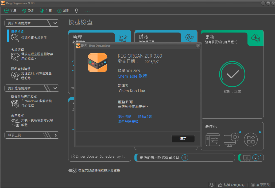Click the 清理 card cleanup icon
The image size is (275, 188).
tap(123, 38)
